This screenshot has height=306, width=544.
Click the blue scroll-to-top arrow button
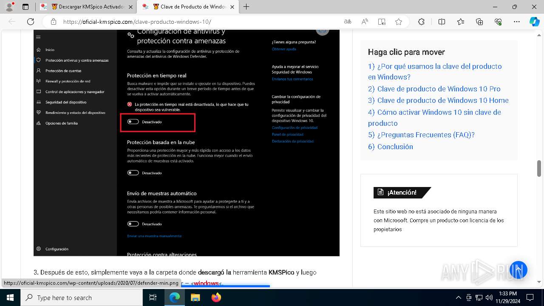click(518, 269)
